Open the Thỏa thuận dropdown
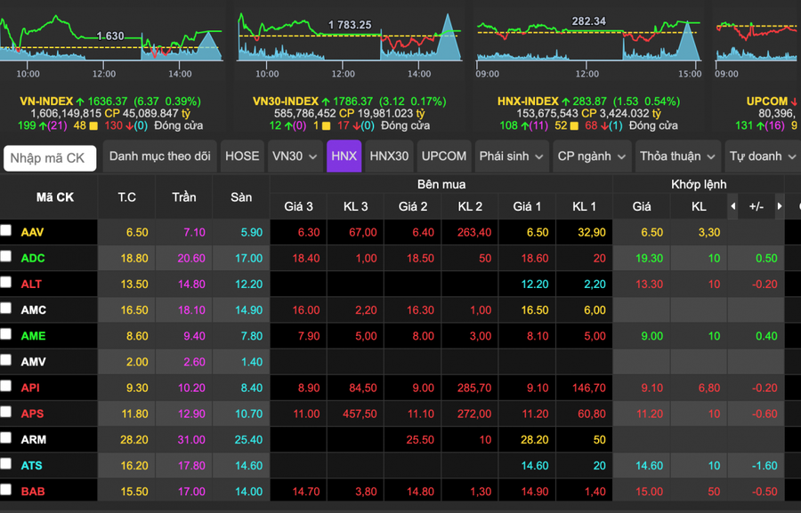801x513 pixels. tap(676, 156)
